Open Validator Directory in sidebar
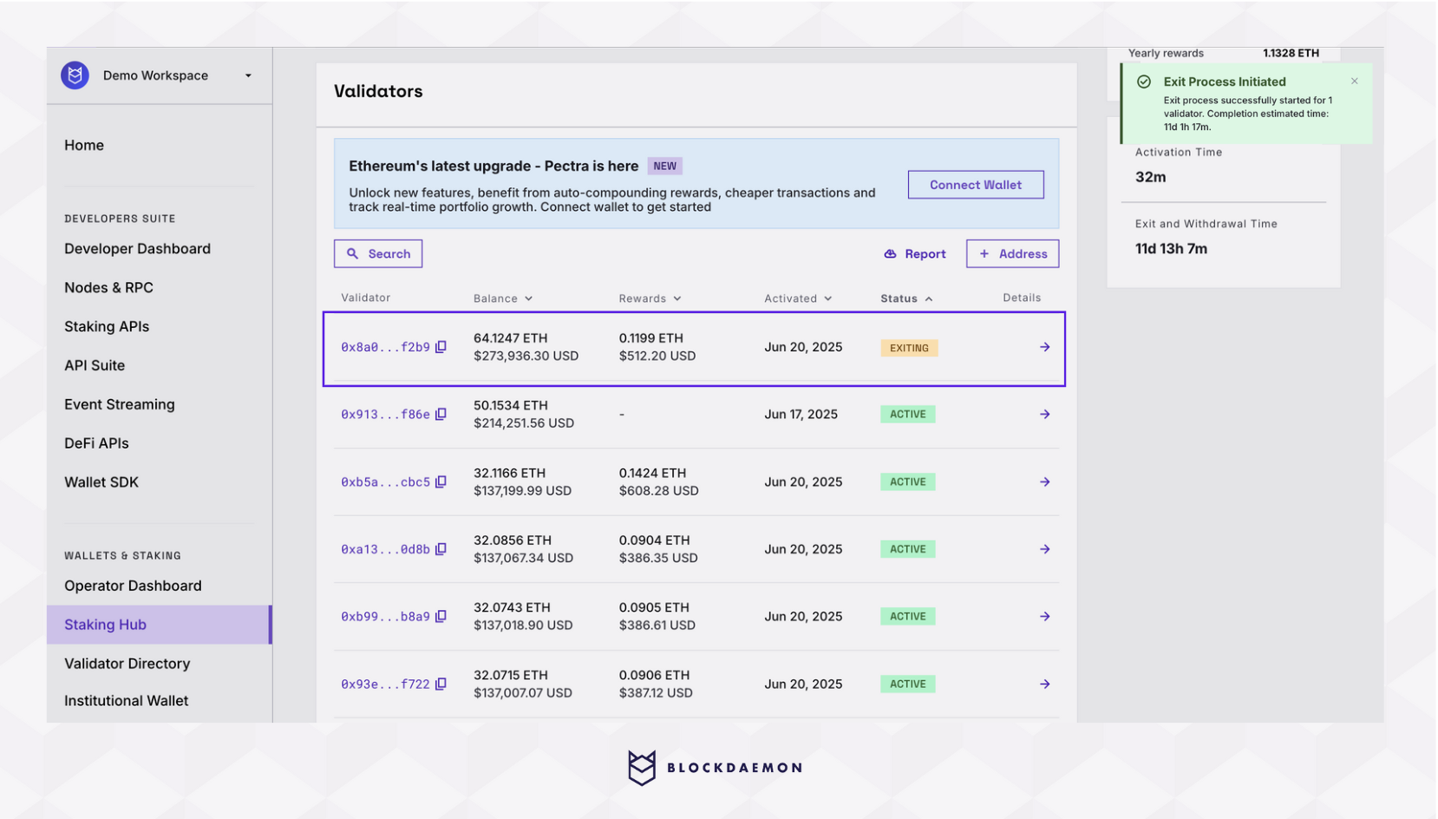 127,664
